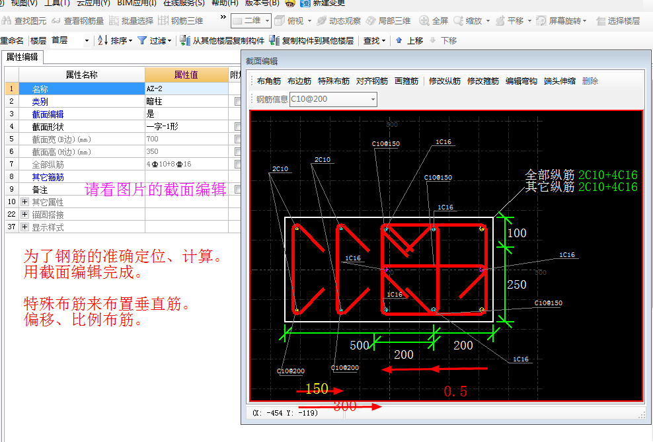Click the 上移 up arrow icon
Screen dimensions: 653x442
399,40
